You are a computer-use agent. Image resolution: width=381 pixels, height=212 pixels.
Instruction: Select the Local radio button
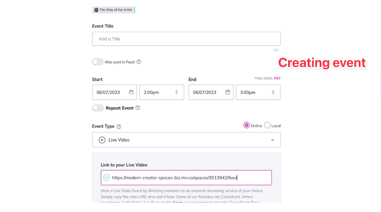coord(267,125)
